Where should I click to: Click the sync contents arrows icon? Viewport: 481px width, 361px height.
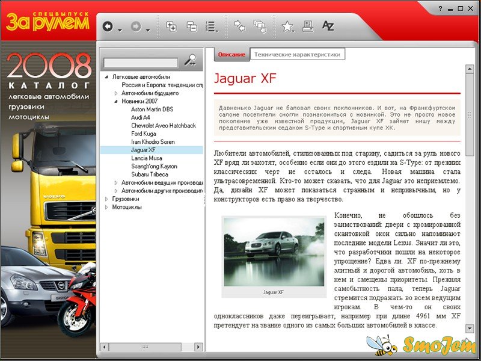pyautogui.click(x=239, y=26)
